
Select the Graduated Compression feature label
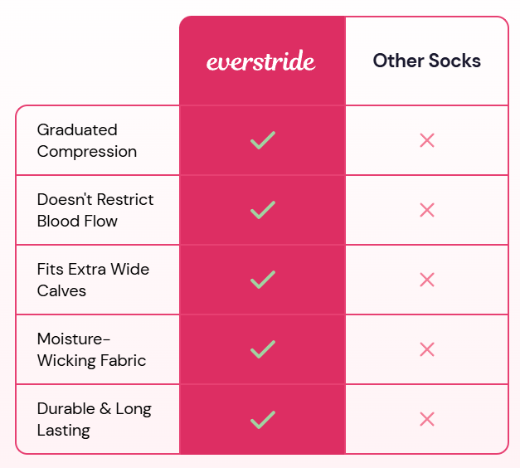click(x=87, y=140)
